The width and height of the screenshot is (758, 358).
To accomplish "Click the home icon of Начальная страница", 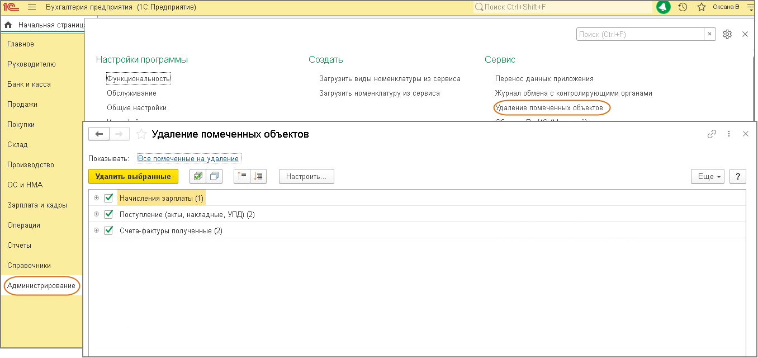I will pos(8,25).
